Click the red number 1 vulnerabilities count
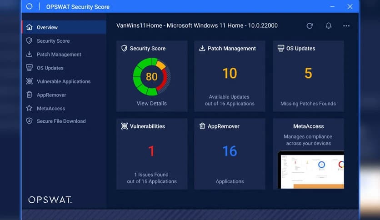 pyautogui.click(x=151, y=151)
